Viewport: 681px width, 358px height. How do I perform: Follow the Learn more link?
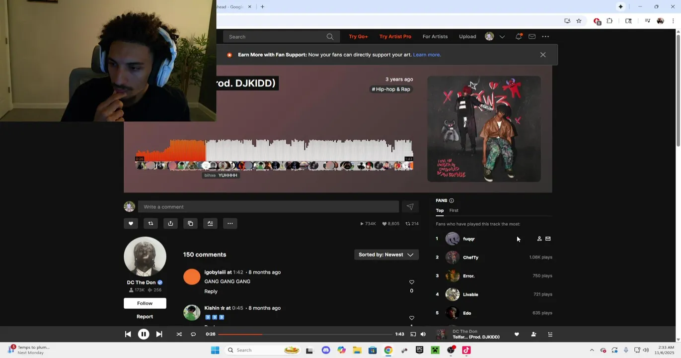(x=427, y=55)
